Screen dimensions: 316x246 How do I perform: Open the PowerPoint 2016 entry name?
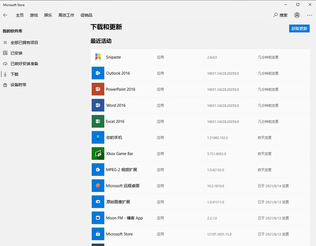point(121,89)
